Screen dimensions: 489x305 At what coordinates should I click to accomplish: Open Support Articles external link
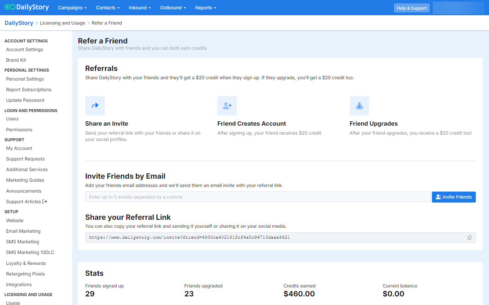click(27, 202)
